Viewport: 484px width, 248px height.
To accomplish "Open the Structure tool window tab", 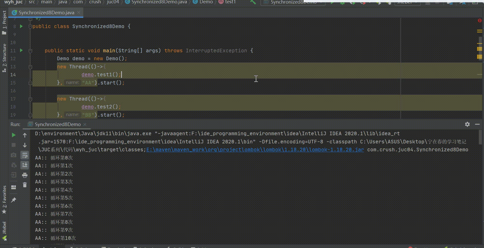I will point(4,58).
